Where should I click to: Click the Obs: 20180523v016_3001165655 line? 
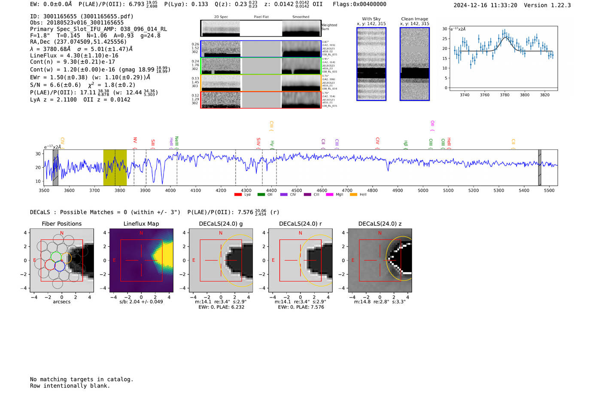coord(77,23)
